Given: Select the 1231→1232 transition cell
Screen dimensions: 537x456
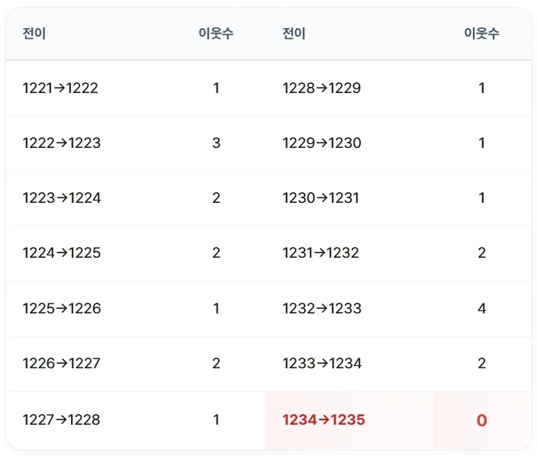Looking at the screenshot, I should 320,253.
